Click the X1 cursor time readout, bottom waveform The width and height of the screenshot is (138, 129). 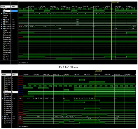(23, 126)
